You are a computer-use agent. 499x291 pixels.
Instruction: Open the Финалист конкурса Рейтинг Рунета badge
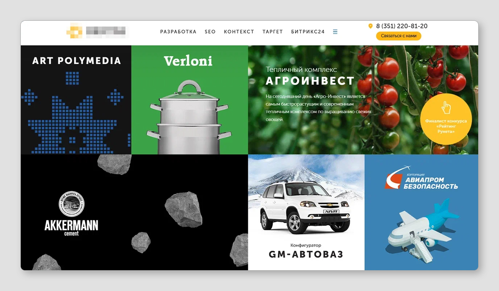tap(446, 119)
